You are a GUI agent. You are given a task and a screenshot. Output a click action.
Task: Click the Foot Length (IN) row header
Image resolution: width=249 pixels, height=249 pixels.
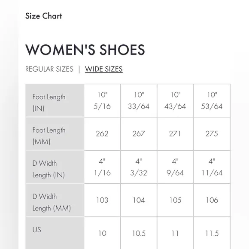[x=55, y=100]
